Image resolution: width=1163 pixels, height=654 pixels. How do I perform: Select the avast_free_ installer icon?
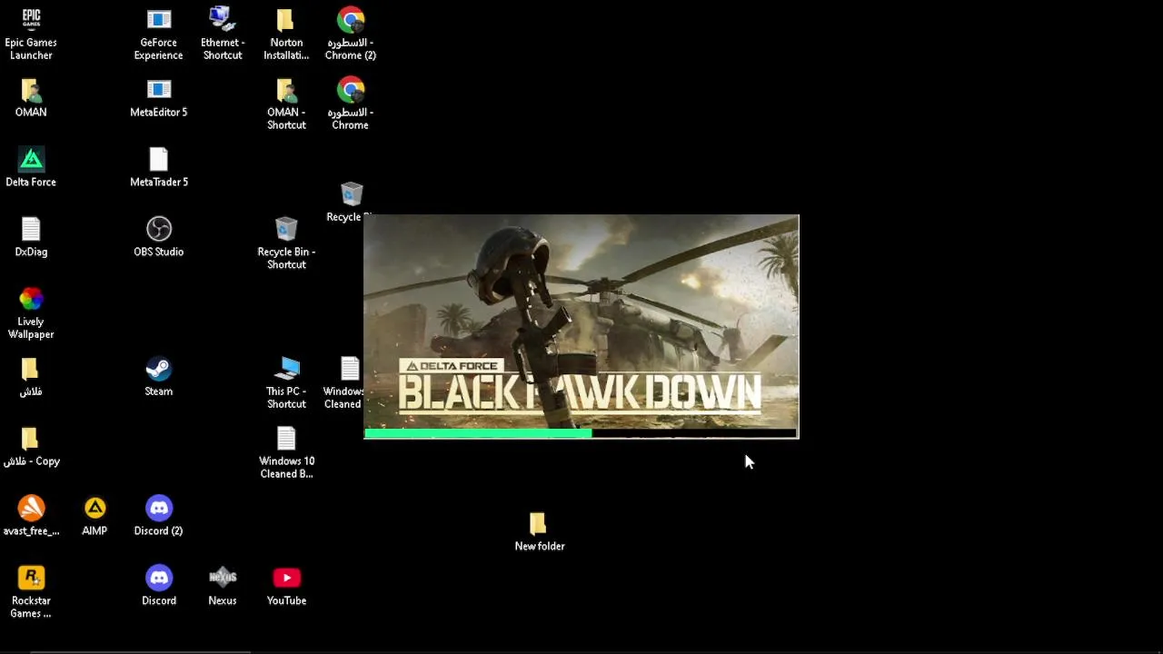point(31,517)
